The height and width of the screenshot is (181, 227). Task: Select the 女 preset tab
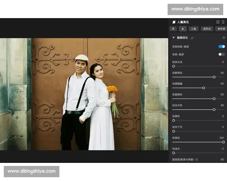coord(183,29)
